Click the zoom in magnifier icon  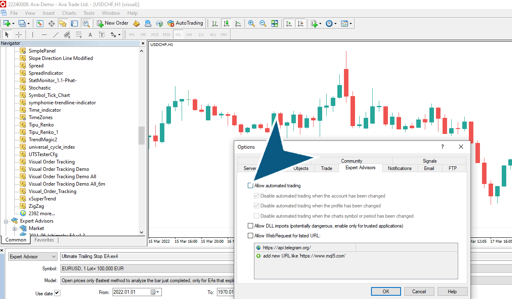(251, 23)
